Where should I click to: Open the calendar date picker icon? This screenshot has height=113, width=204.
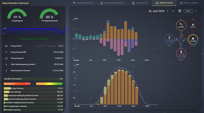click(x=180, y=11)
